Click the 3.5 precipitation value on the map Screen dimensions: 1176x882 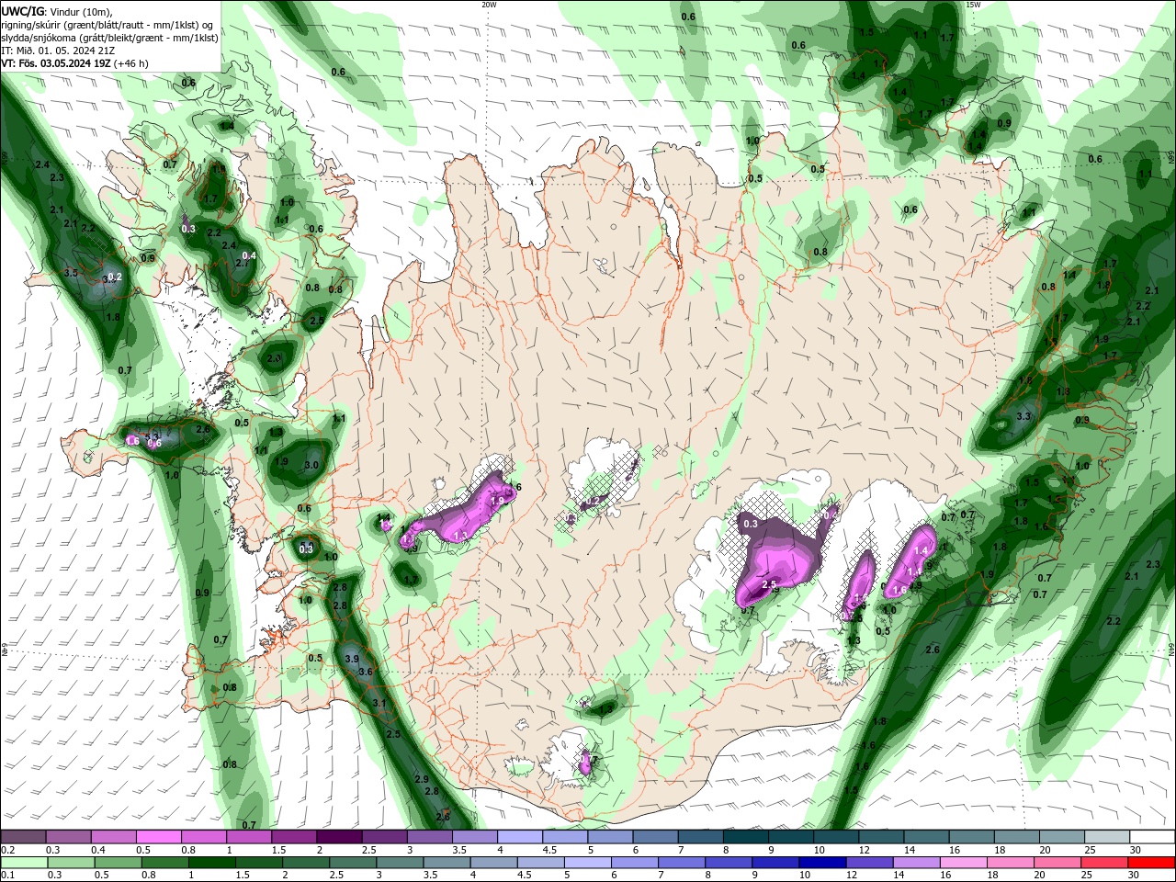[x=71, y=273]
